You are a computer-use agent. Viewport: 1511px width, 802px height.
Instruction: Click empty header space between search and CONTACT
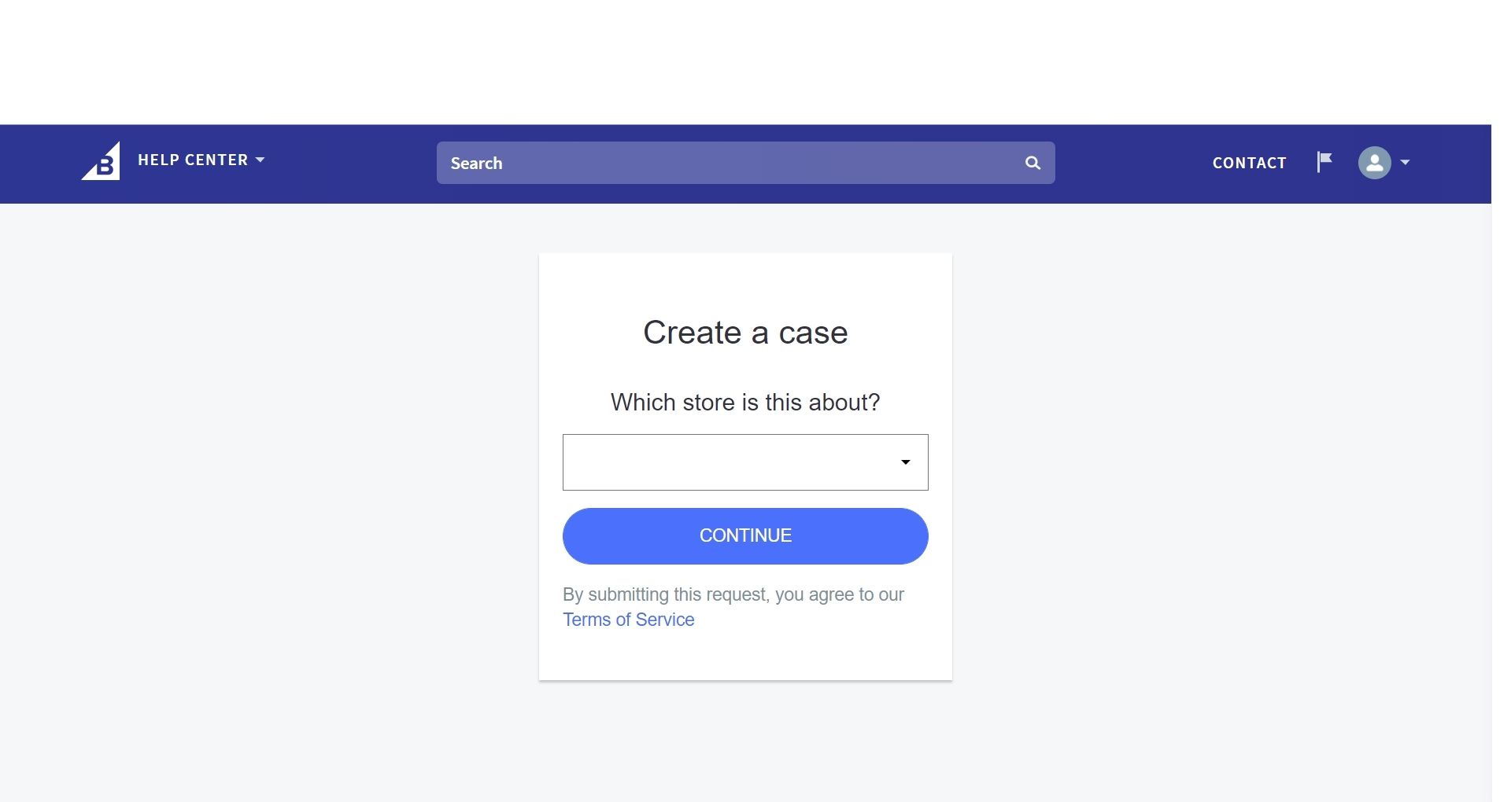coord(1133,163)
